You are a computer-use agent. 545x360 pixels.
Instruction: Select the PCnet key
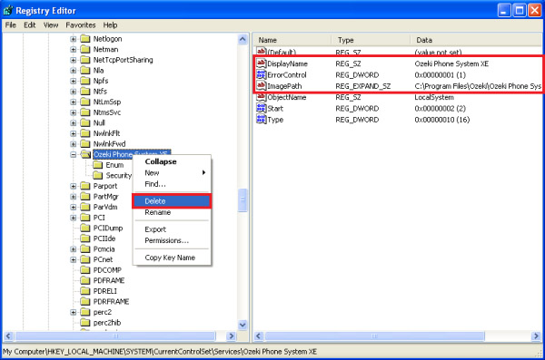coord(103,259)
